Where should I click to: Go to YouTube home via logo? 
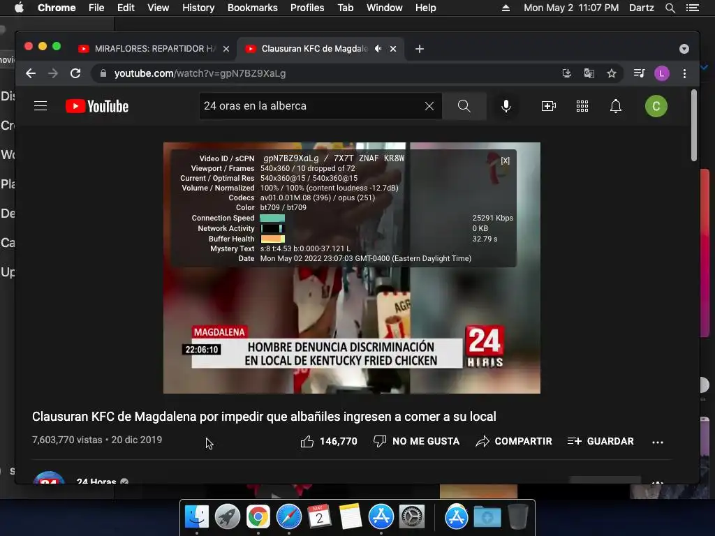click(x=96, y=106)
